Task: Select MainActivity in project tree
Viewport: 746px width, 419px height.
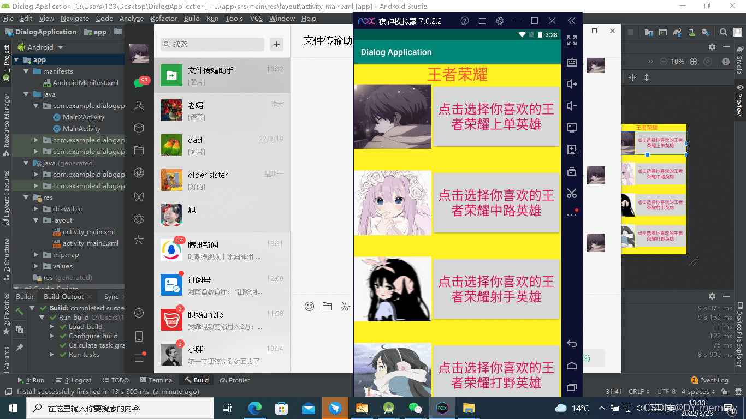Action: (x=81, y=129)
